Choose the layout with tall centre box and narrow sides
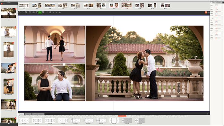This screenshot has height=126, width=224. tap(114, 121)
